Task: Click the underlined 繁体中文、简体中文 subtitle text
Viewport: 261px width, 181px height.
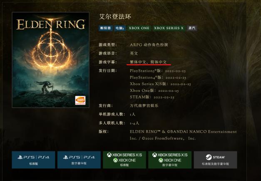Action: [x=148, y=62]
